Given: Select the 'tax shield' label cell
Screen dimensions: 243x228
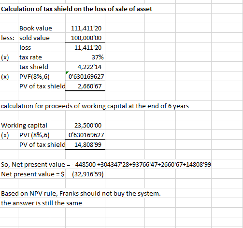Looking at the screenshot, I should [34, 67].
